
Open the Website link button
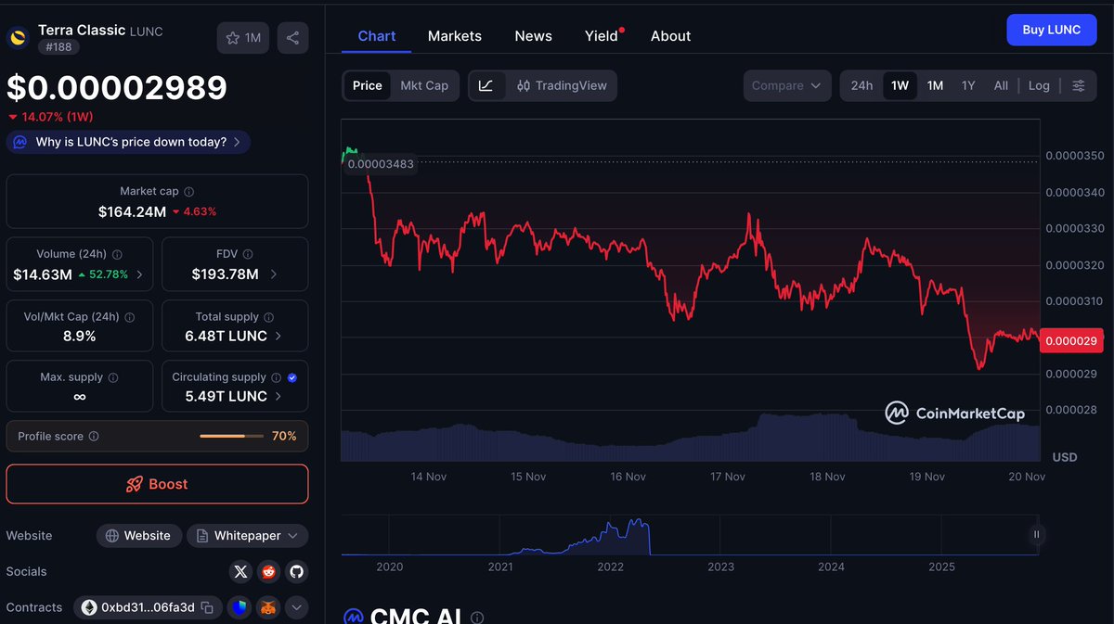(x=138, y=536)
